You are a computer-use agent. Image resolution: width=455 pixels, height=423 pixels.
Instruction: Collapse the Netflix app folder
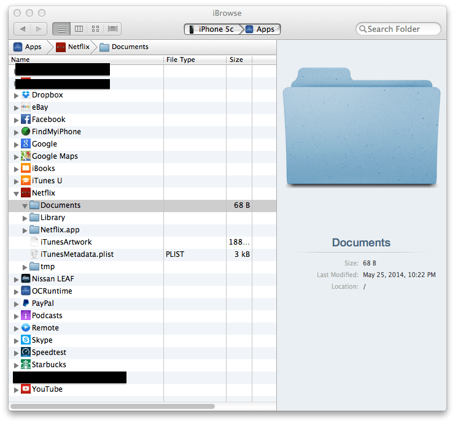click(x=17, y=193)
